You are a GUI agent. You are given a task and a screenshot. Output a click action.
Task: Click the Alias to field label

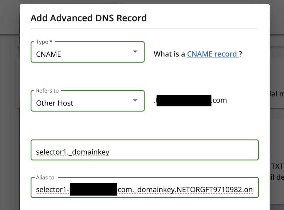[x=45, y=177]
